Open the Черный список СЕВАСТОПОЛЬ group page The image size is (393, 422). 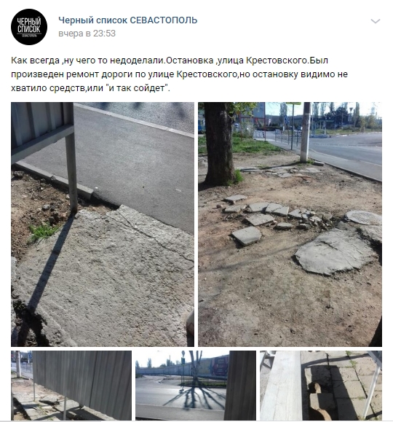coord(128,20)
